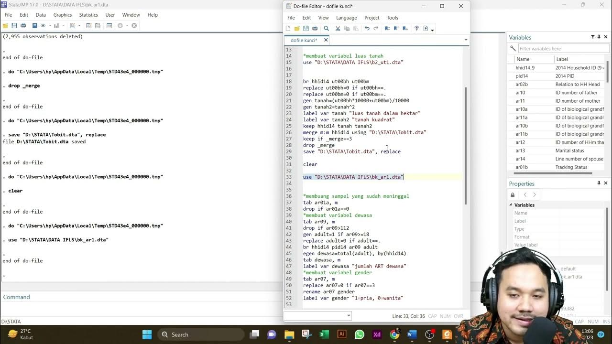Print results from Stata main toolbar
This screenshot has width=612, height=344.
click(x=23, y=25)
